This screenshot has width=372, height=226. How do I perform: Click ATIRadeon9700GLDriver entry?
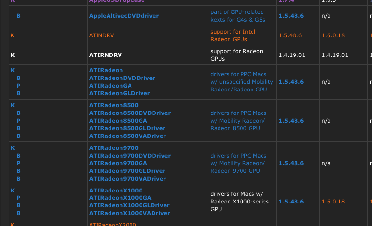point(127,171)
